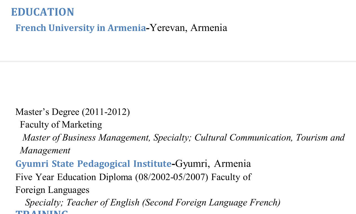356x214 pixels.
Task: Click the Master's Degree text
Action: click(x=47, y=112)
